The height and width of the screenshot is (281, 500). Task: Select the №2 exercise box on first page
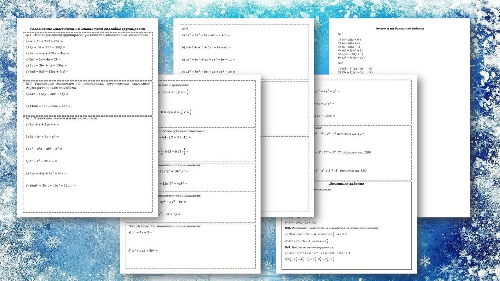click(87, 98)
